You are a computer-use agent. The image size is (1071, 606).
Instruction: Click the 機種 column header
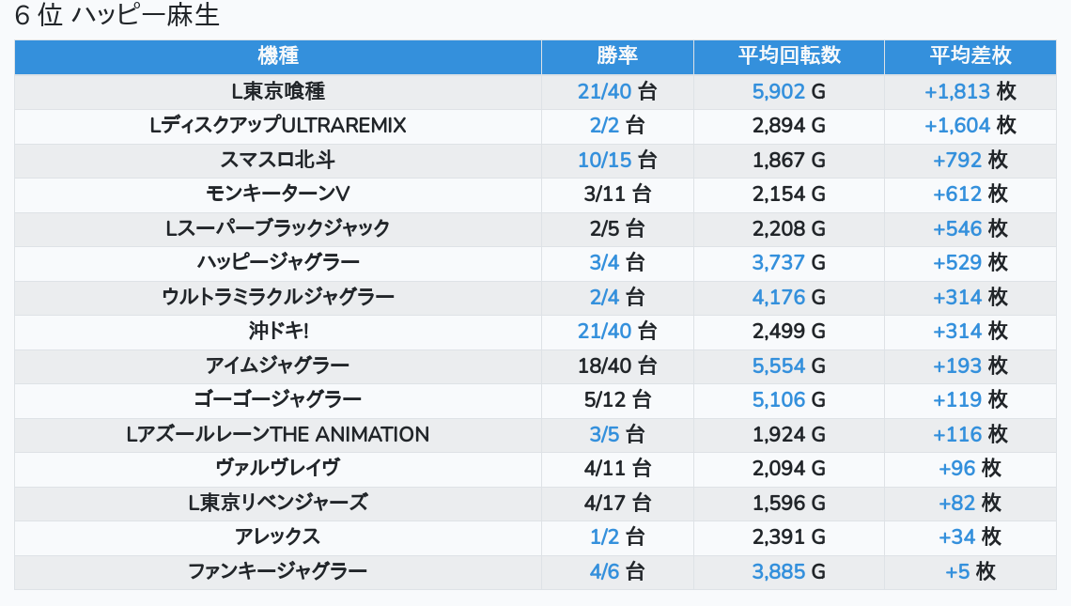278,56
